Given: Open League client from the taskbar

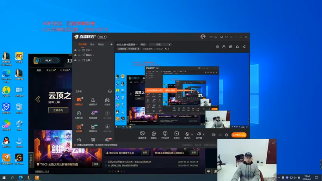Looking at the screenshot, I should point(29,178).
